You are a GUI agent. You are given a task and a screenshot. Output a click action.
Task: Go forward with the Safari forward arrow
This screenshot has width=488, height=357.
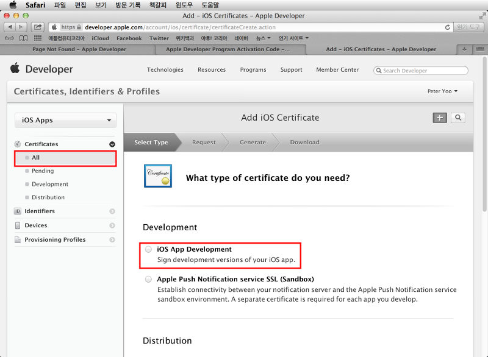click(21, 27)
